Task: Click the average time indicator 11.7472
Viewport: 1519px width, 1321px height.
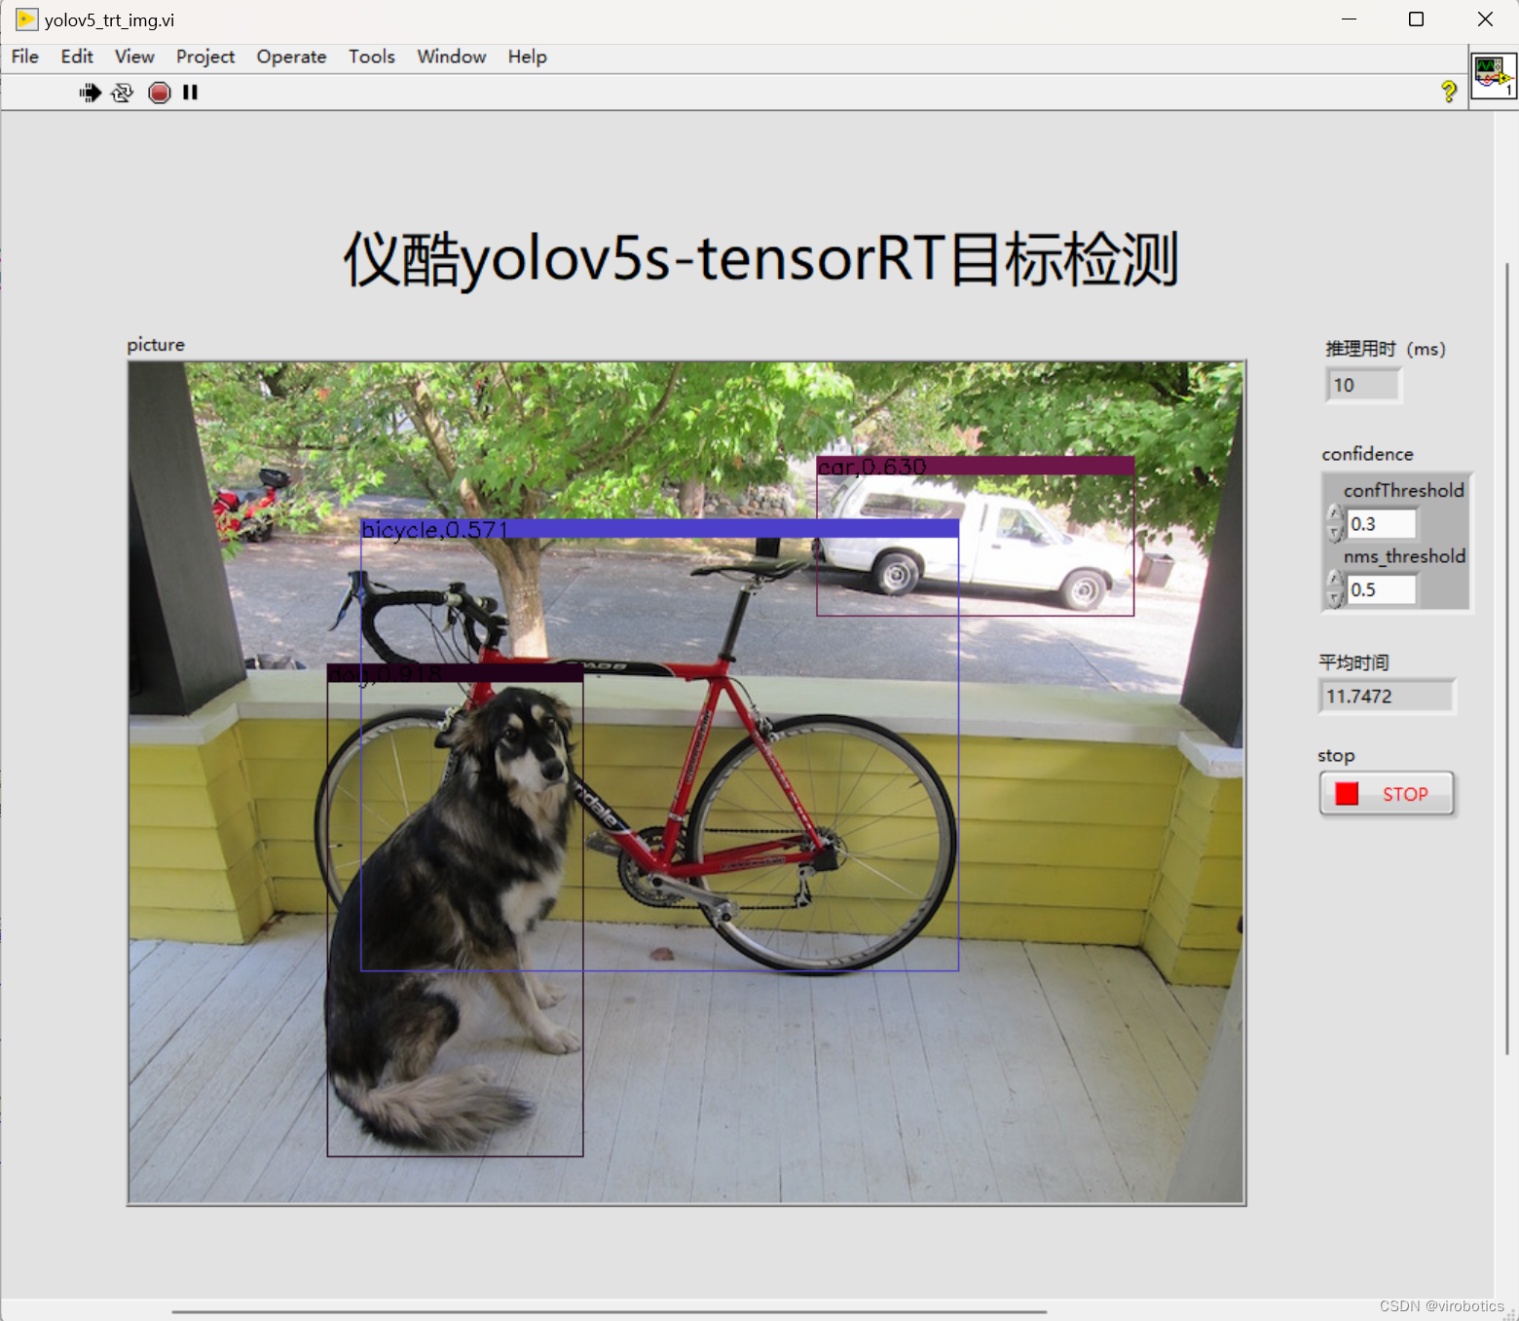Action: (x=1387, y=697)
